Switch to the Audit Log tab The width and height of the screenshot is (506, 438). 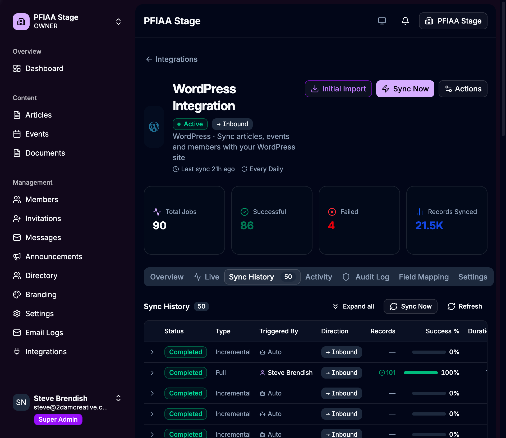[366, 277]
